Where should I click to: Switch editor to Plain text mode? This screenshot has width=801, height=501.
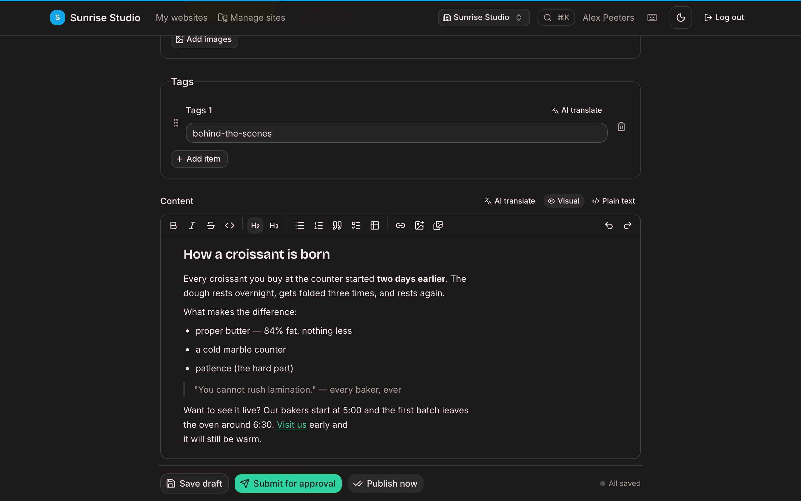(x=613, y=201)
